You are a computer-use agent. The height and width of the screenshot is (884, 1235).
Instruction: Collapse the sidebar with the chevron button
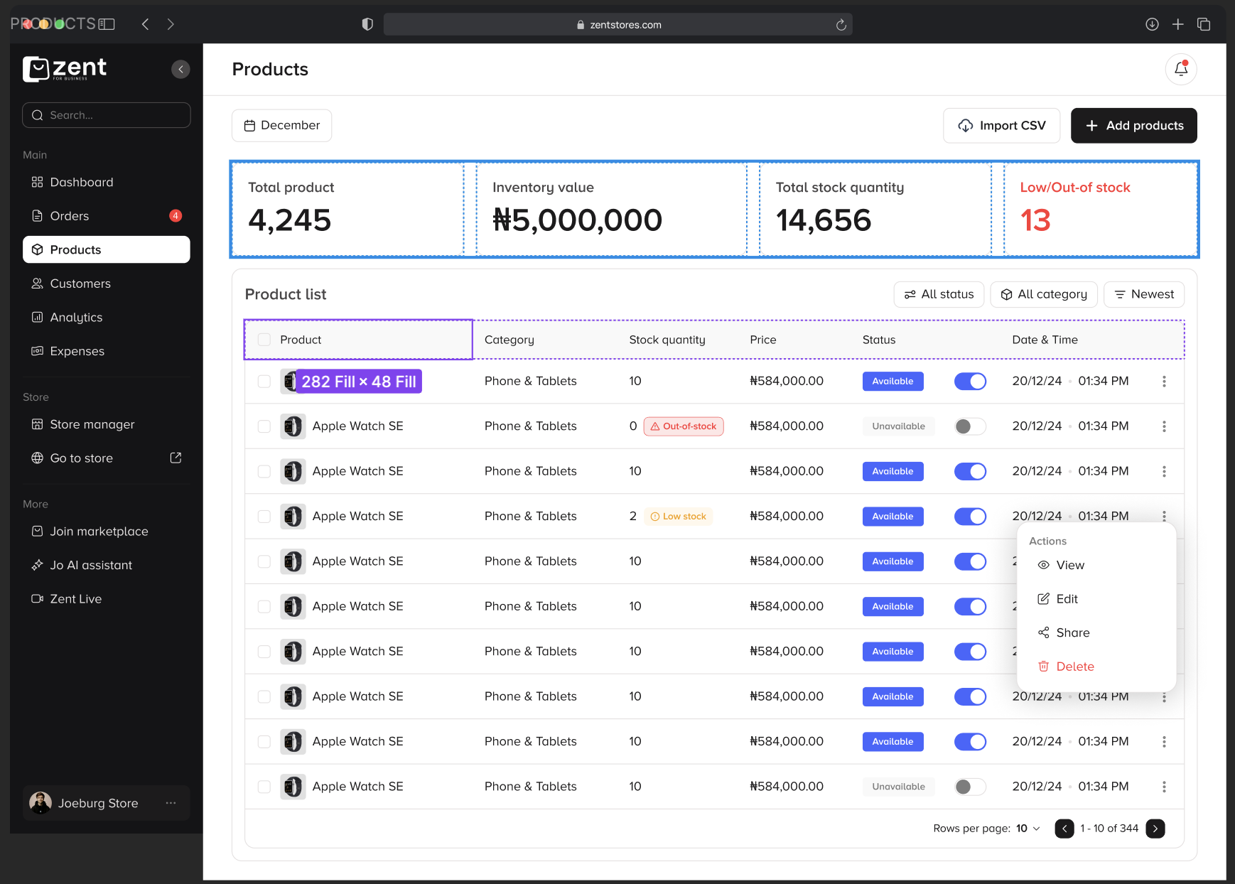180,69
